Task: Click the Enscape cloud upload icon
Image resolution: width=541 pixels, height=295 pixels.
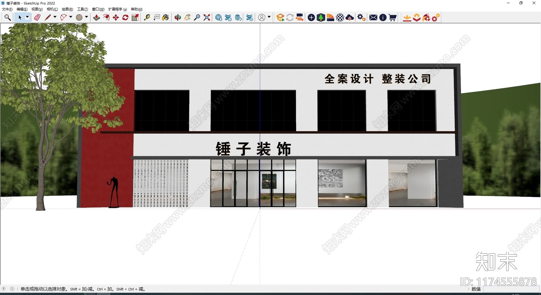Action: 350,18
